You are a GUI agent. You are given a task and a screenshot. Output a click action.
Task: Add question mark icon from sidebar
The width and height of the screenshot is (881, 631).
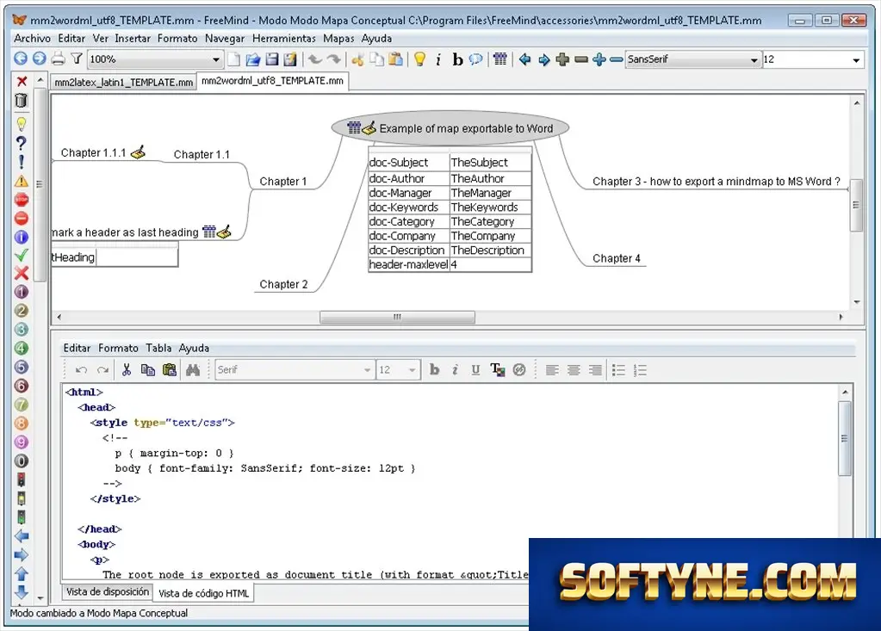point(21,143)
